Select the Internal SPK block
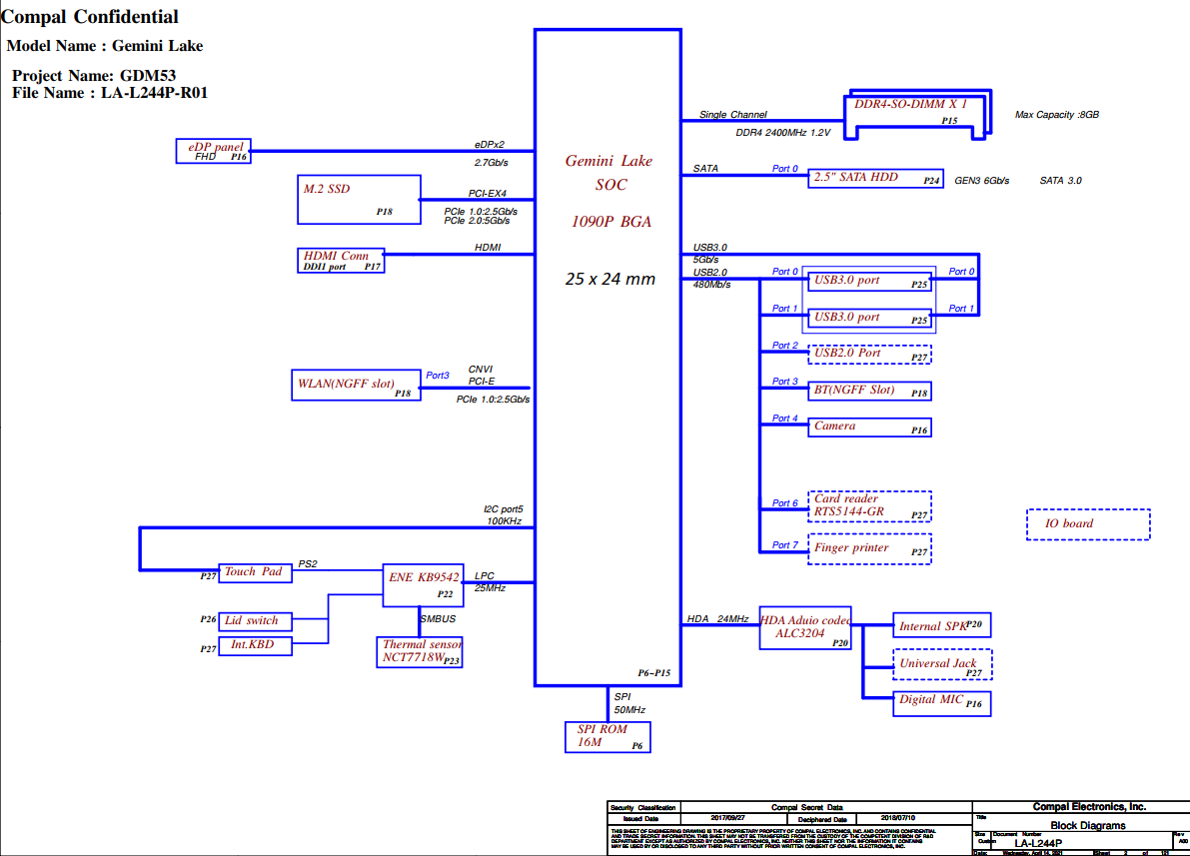This screenshot has width=1190, height=856. click(x=942, y=625)
